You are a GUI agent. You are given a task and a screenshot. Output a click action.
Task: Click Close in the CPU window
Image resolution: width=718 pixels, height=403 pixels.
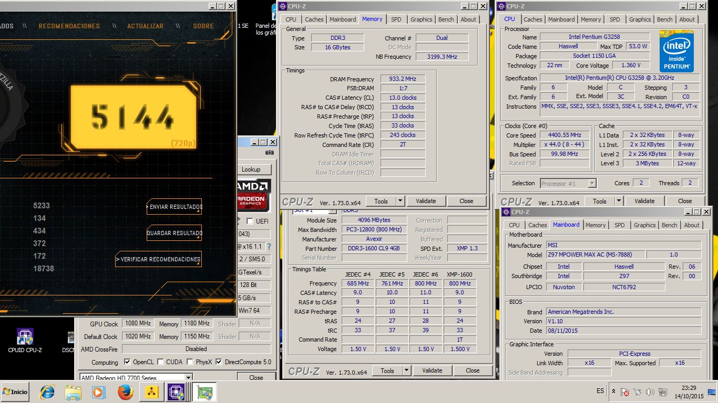point(685,201)
